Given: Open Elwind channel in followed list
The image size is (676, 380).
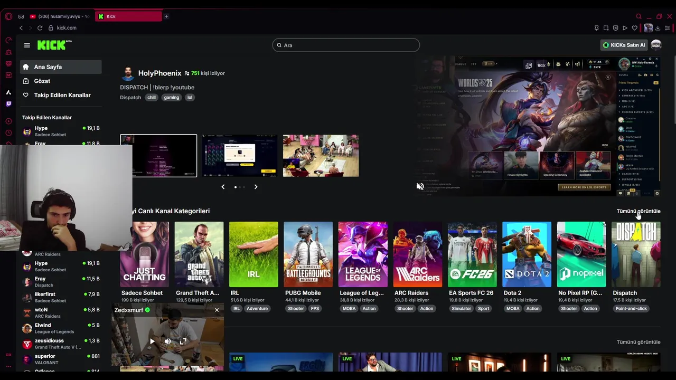Looking at the screenshot, I should (61, 328).
